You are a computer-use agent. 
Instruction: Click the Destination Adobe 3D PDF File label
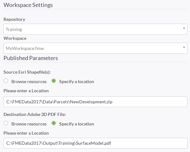point(35,114)
